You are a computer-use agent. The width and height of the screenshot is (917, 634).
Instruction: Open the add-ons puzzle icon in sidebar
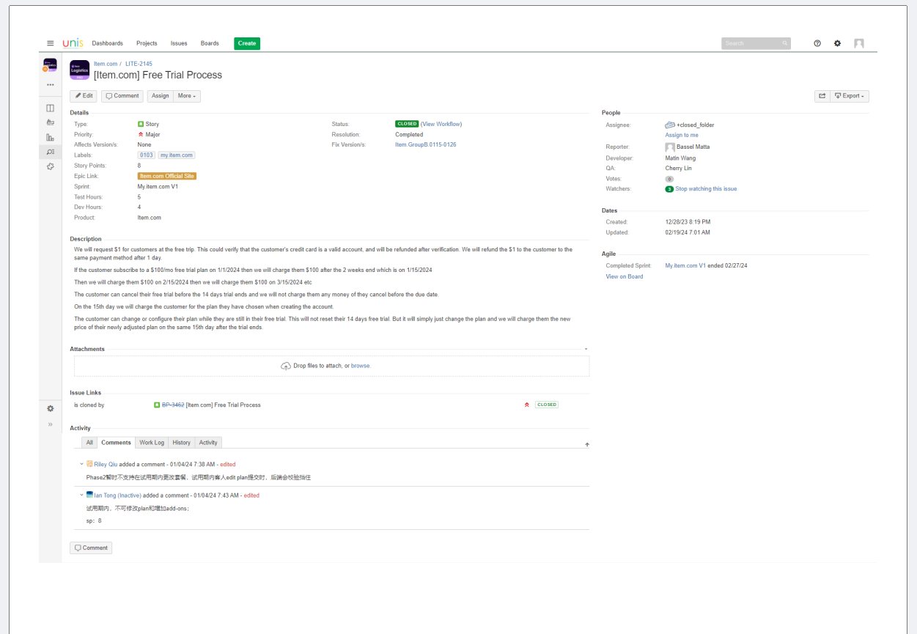point(50,166)
